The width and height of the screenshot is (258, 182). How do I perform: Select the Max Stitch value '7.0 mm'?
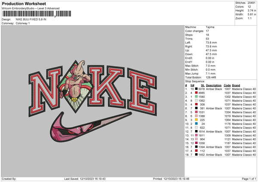[211, 66]
